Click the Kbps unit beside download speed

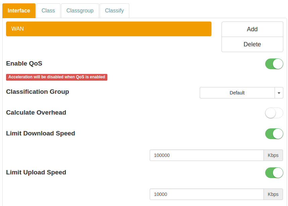coord(273,155)
